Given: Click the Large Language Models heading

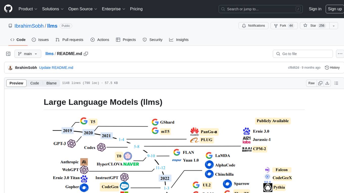Looking at the screenshot, I should tap(103, 102).
